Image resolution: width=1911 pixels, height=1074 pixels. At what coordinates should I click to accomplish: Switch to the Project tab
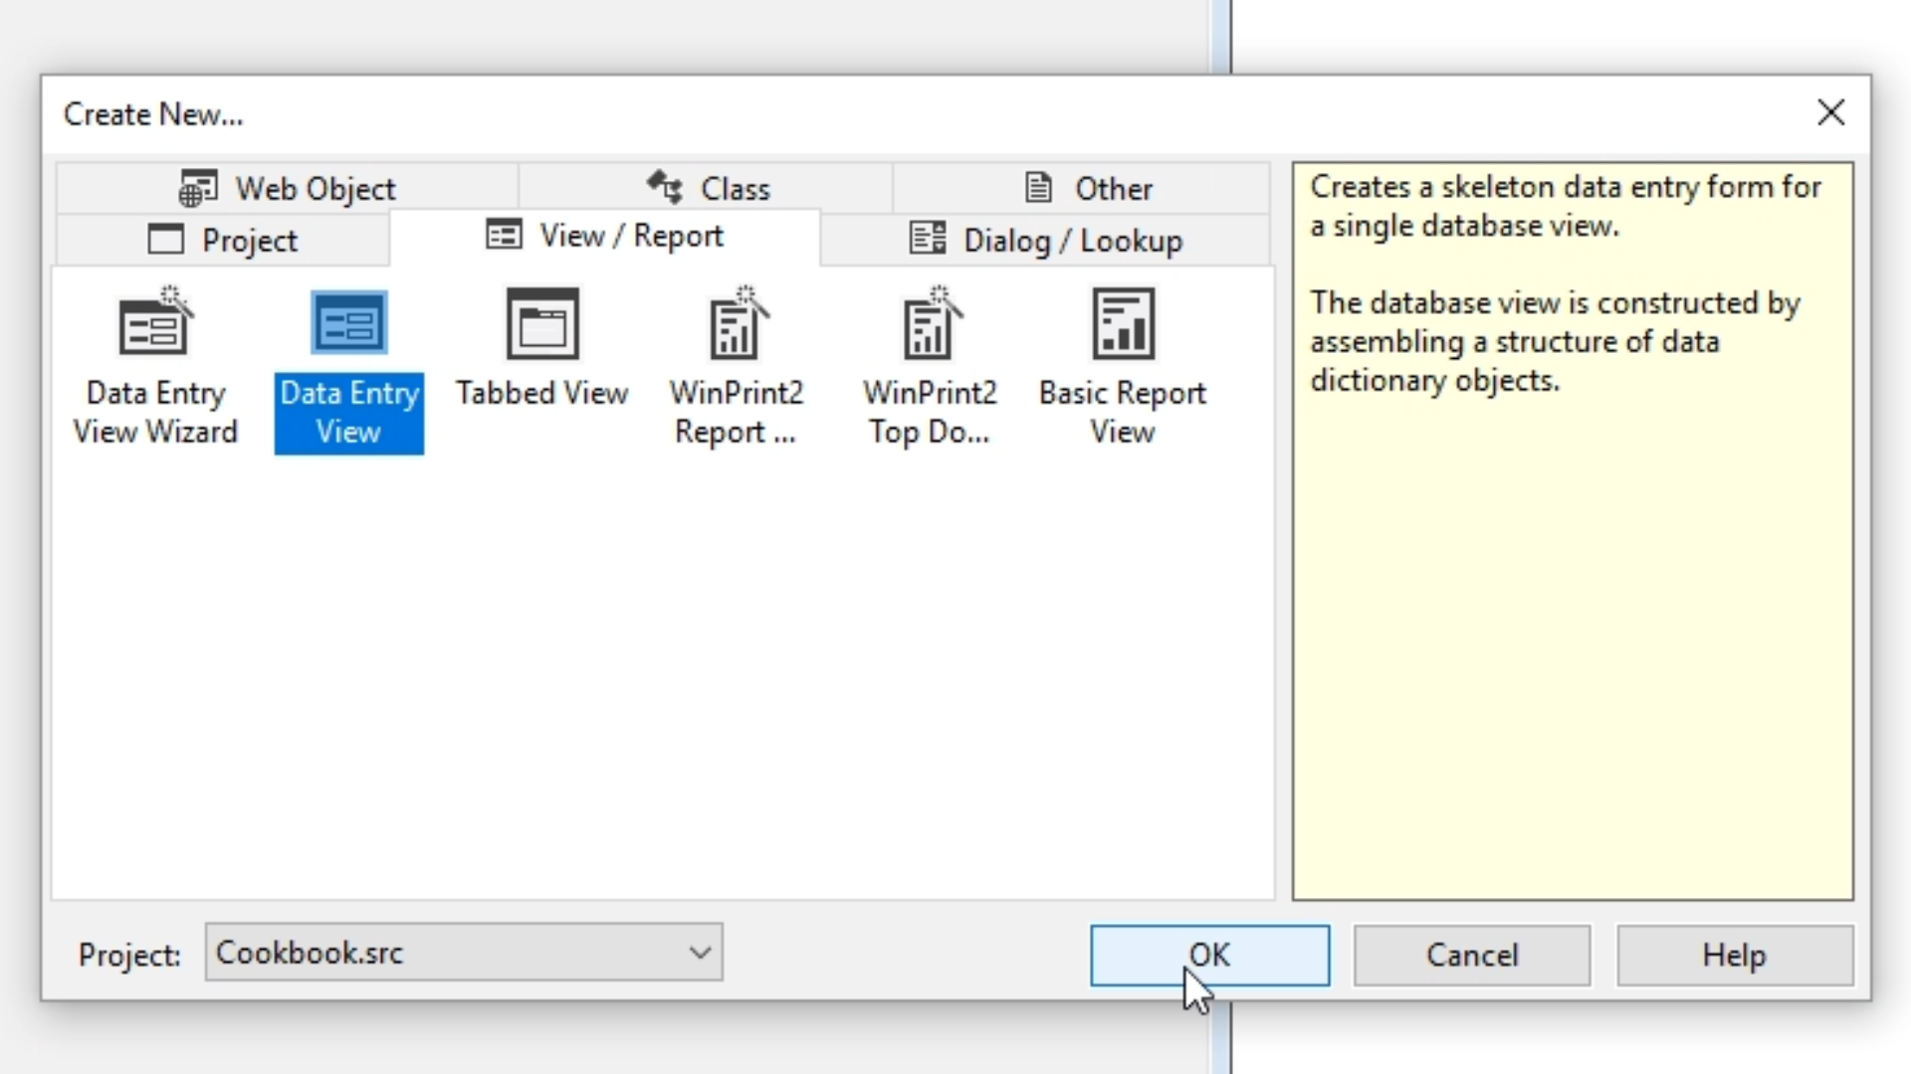223,241
